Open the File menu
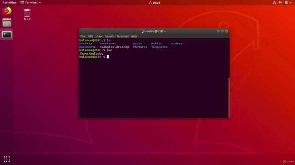295x165 pixels. (83, 36)
